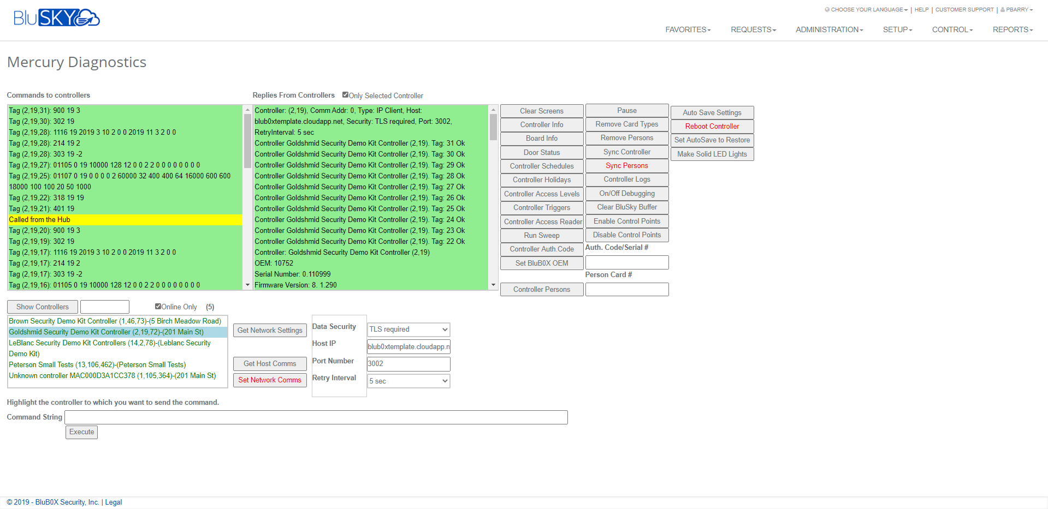The height and width of the screenshot is (509, 1048).
Task: Open the Retry Interval dropdown
Action: (x=407, y=381)
